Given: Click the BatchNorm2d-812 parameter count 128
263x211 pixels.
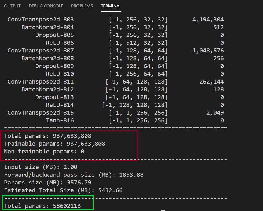Looking at the screenshot, I should coord(218,89).
